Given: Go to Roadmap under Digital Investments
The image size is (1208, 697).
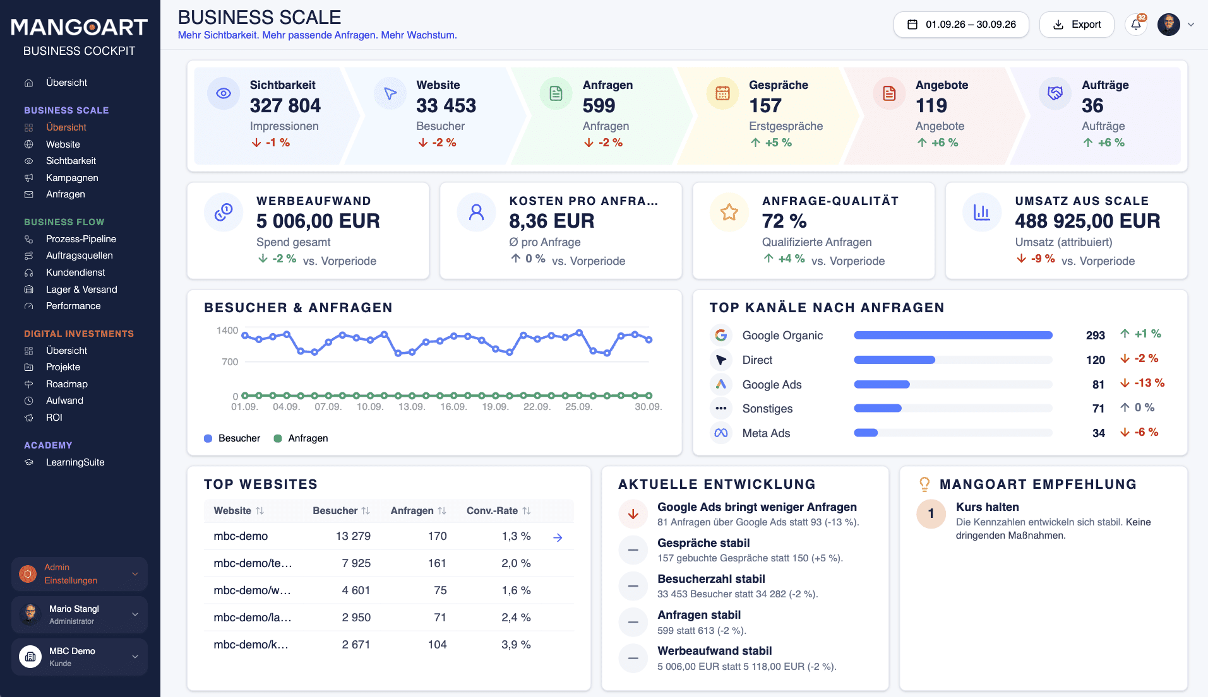Looking at the screenshot, I should pyautogui.click(x=67, y=384).
